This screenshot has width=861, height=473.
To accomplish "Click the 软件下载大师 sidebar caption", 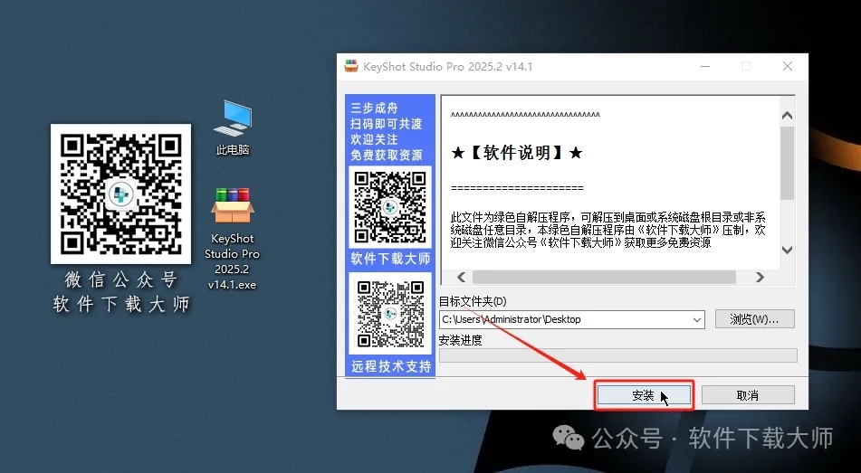I will (x=390, y=259).
